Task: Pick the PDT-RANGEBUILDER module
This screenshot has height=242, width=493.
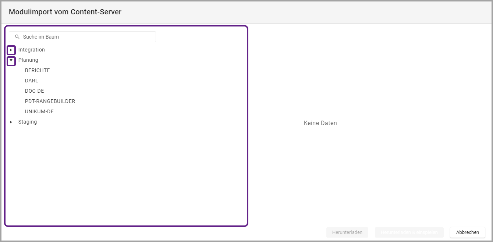Action: pos(50,101)
